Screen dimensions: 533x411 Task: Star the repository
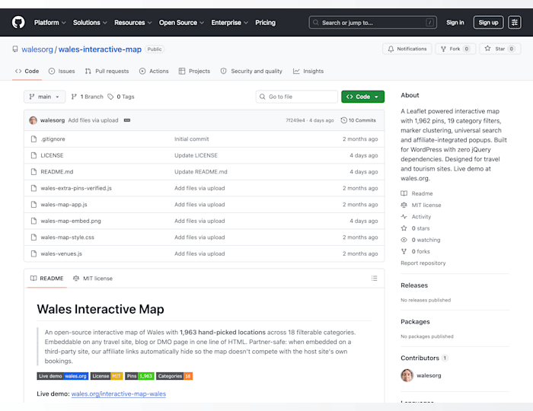499,49
